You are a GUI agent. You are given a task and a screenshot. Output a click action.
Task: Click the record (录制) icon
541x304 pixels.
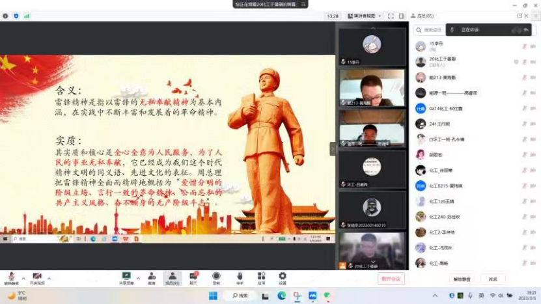coord(216,277)
